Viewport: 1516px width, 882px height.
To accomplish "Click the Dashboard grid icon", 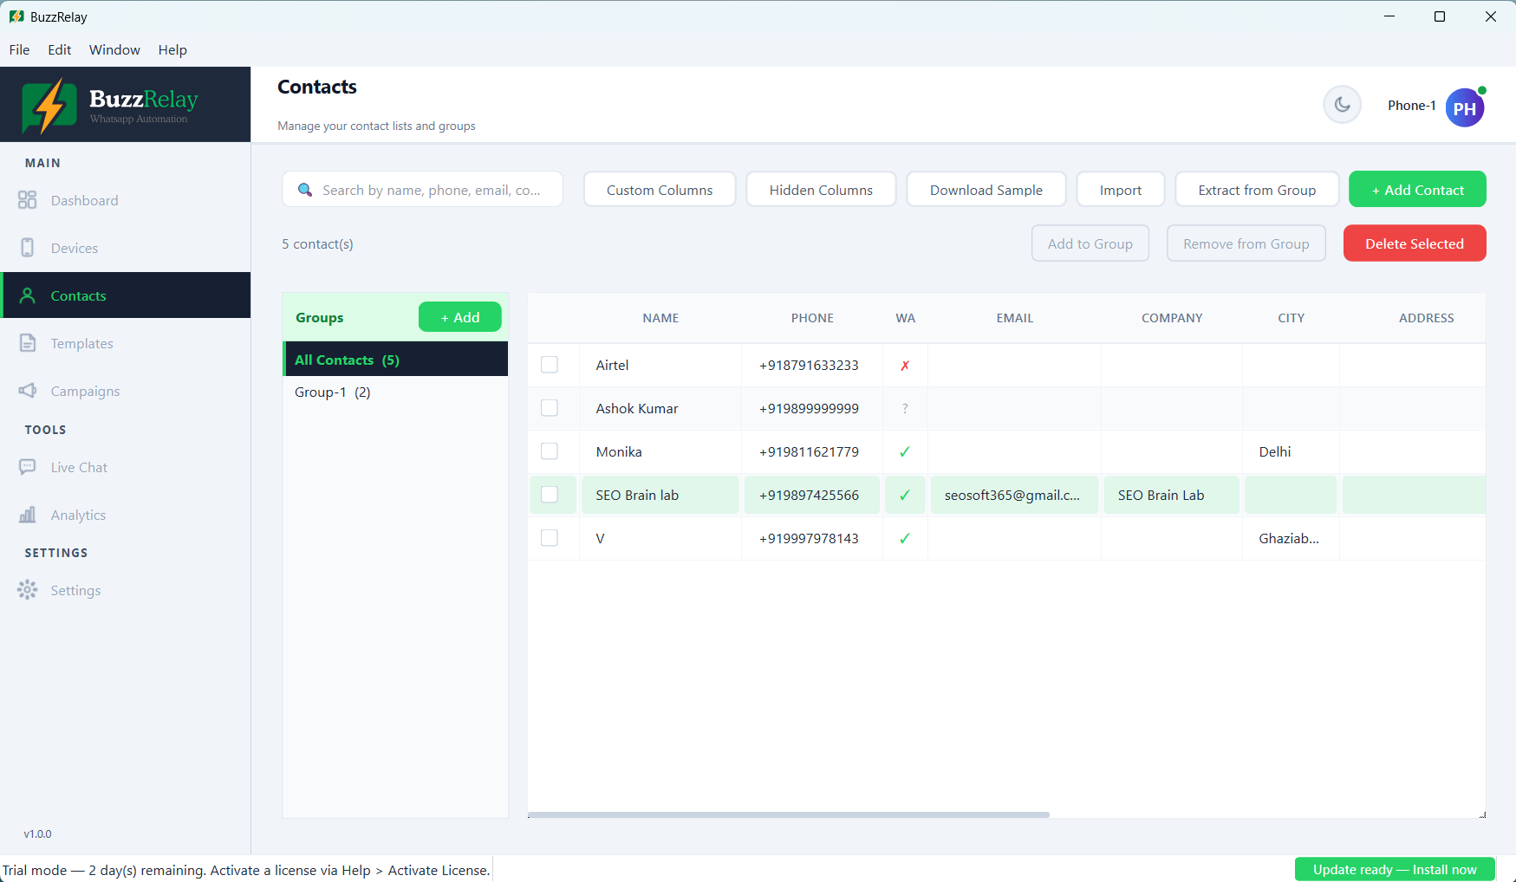I will point(28,200).
